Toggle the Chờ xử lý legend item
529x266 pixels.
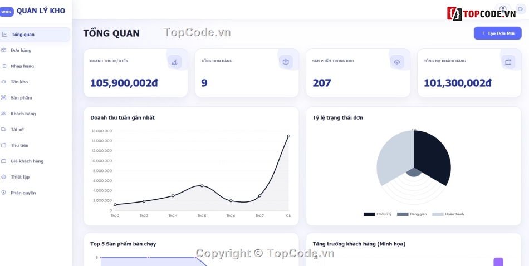(x=378, y=214)
